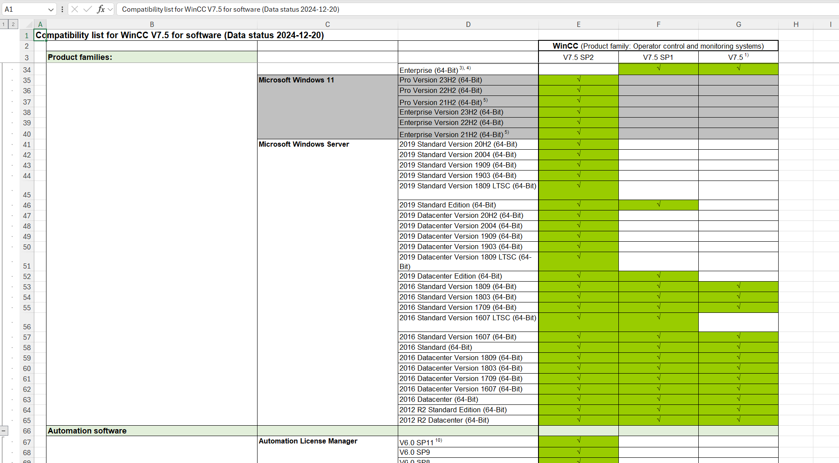The image size is (839, 463).
Task: Click the dropdown chevron next to fx
Action: 110,9
